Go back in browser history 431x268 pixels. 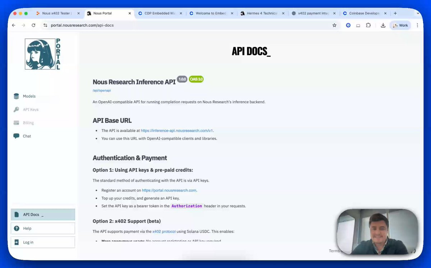pyautogui.click(x=14, y=25)
